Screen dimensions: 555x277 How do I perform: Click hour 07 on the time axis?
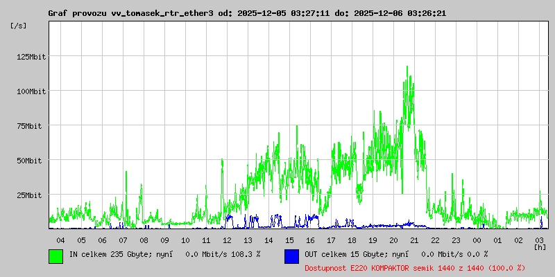coord(123,240)
